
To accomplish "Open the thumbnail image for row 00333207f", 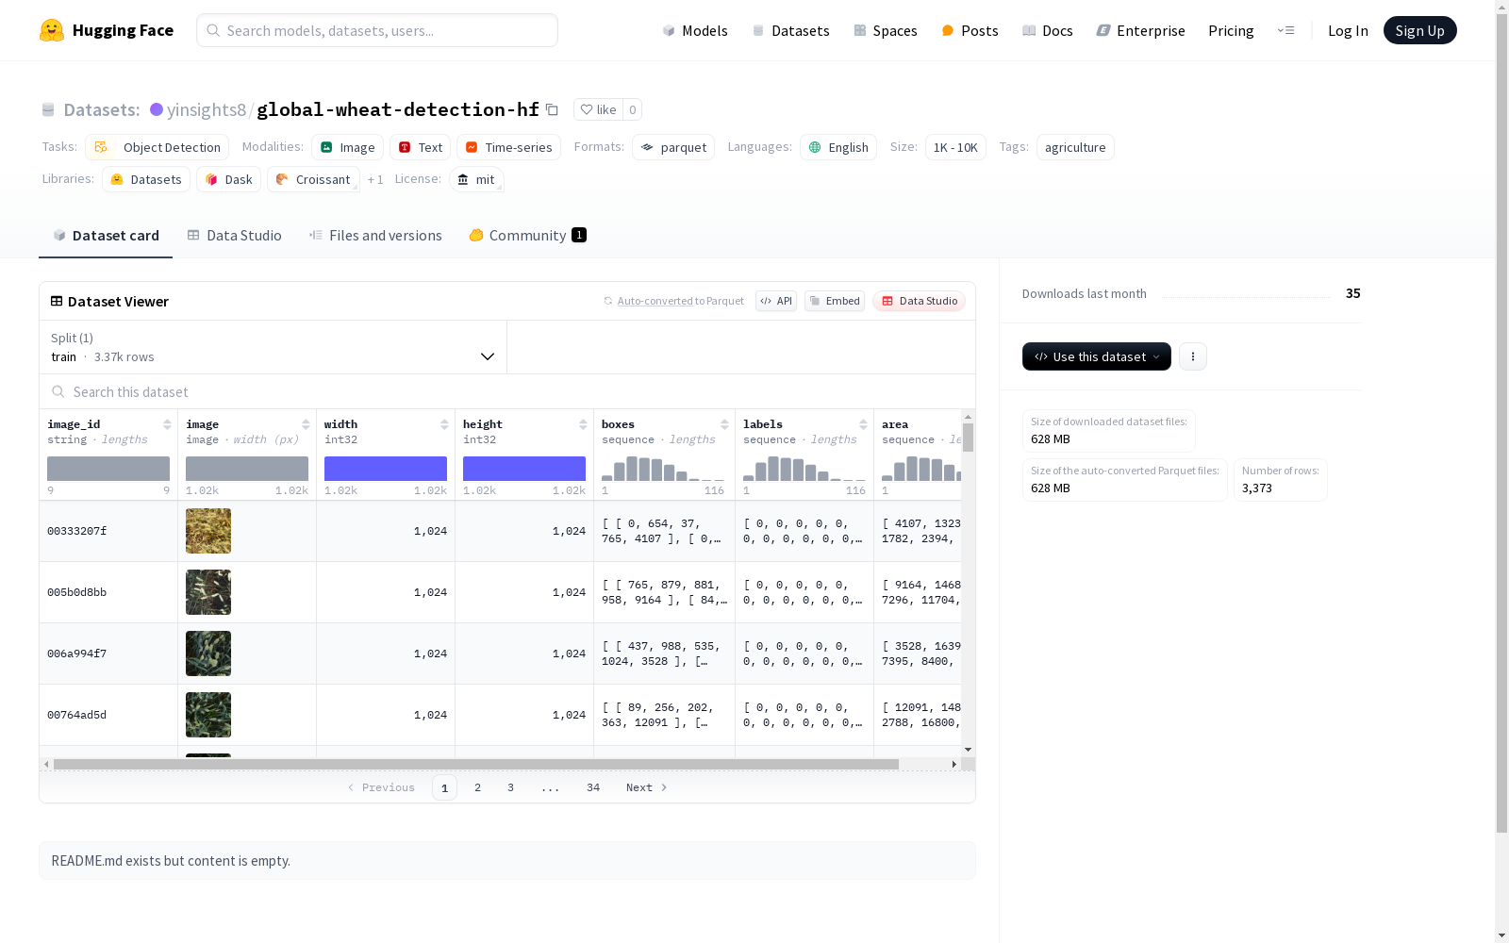I will (x=208, y=531).
